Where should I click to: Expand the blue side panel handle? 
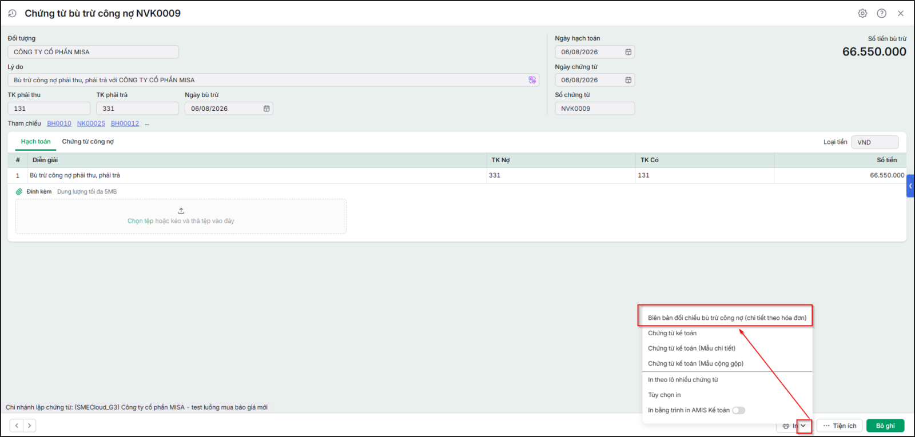(x=910, y=186)
